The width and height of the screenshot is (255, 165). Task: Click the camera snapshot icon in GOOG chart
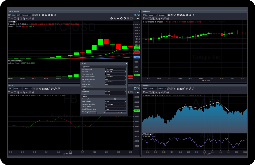(181, 15)
